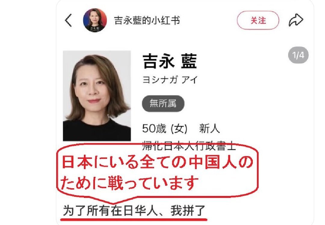Viewport: 325px width, 225px height.
Task: Select the katakana reading ヨシナガ アイ
Action: coord(170,80)
